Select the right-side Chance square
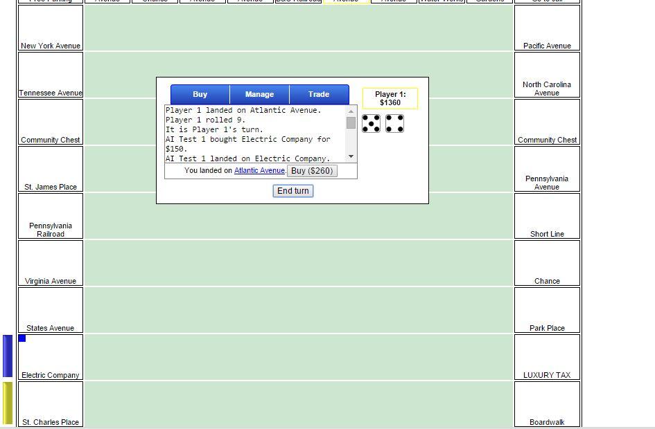Viewport: 655px width, 429px height. [x=548, y=264]
